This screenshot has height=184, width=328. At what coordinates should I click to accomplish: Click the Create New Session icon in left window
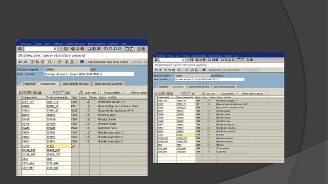coord(127,49)
